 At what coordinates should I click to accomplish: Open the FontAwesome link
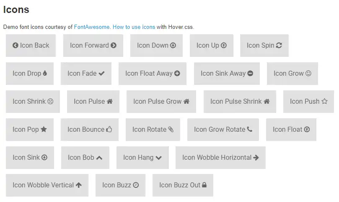92,27
